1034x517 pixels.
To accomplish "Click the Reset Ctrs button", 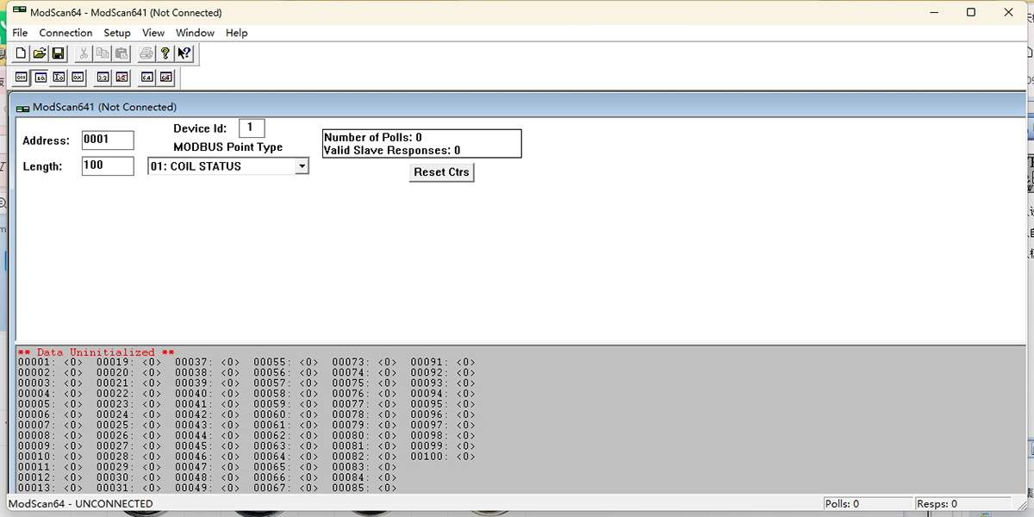I will (441, 172).
